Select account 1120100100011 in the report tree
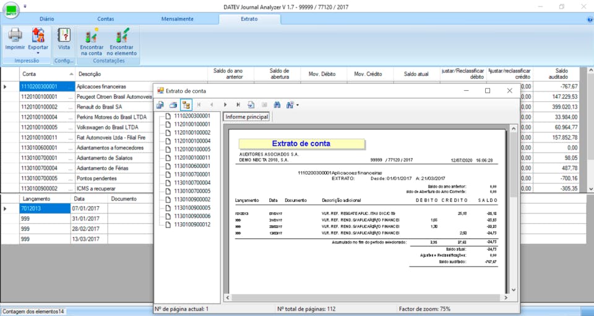Image resolution: width=594 pixels, height=316 pixels. 192,157
